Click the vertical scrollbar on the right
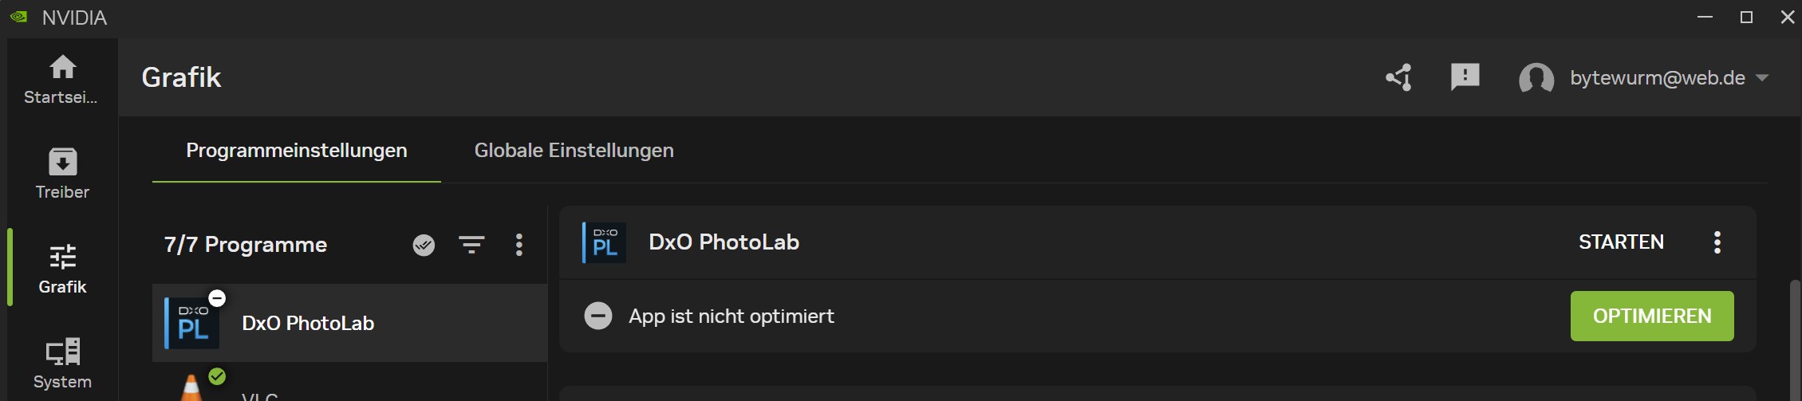 [x=1795, y=339]
